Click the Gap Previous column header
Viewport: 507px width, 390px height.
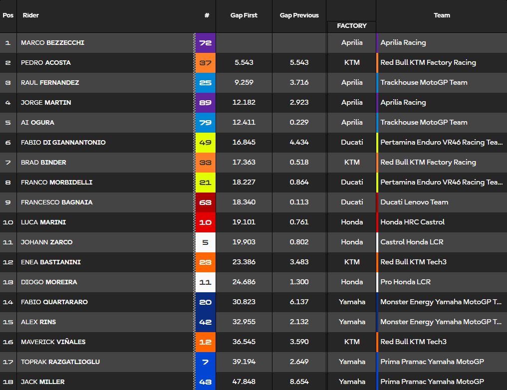coord(299,15)
